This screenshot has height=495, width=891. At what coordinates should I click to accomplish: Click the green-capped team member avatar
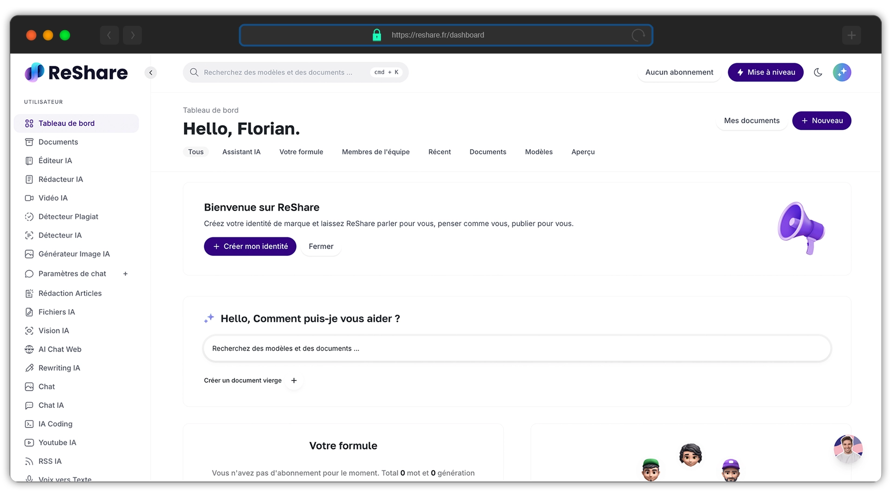(651, 470)
